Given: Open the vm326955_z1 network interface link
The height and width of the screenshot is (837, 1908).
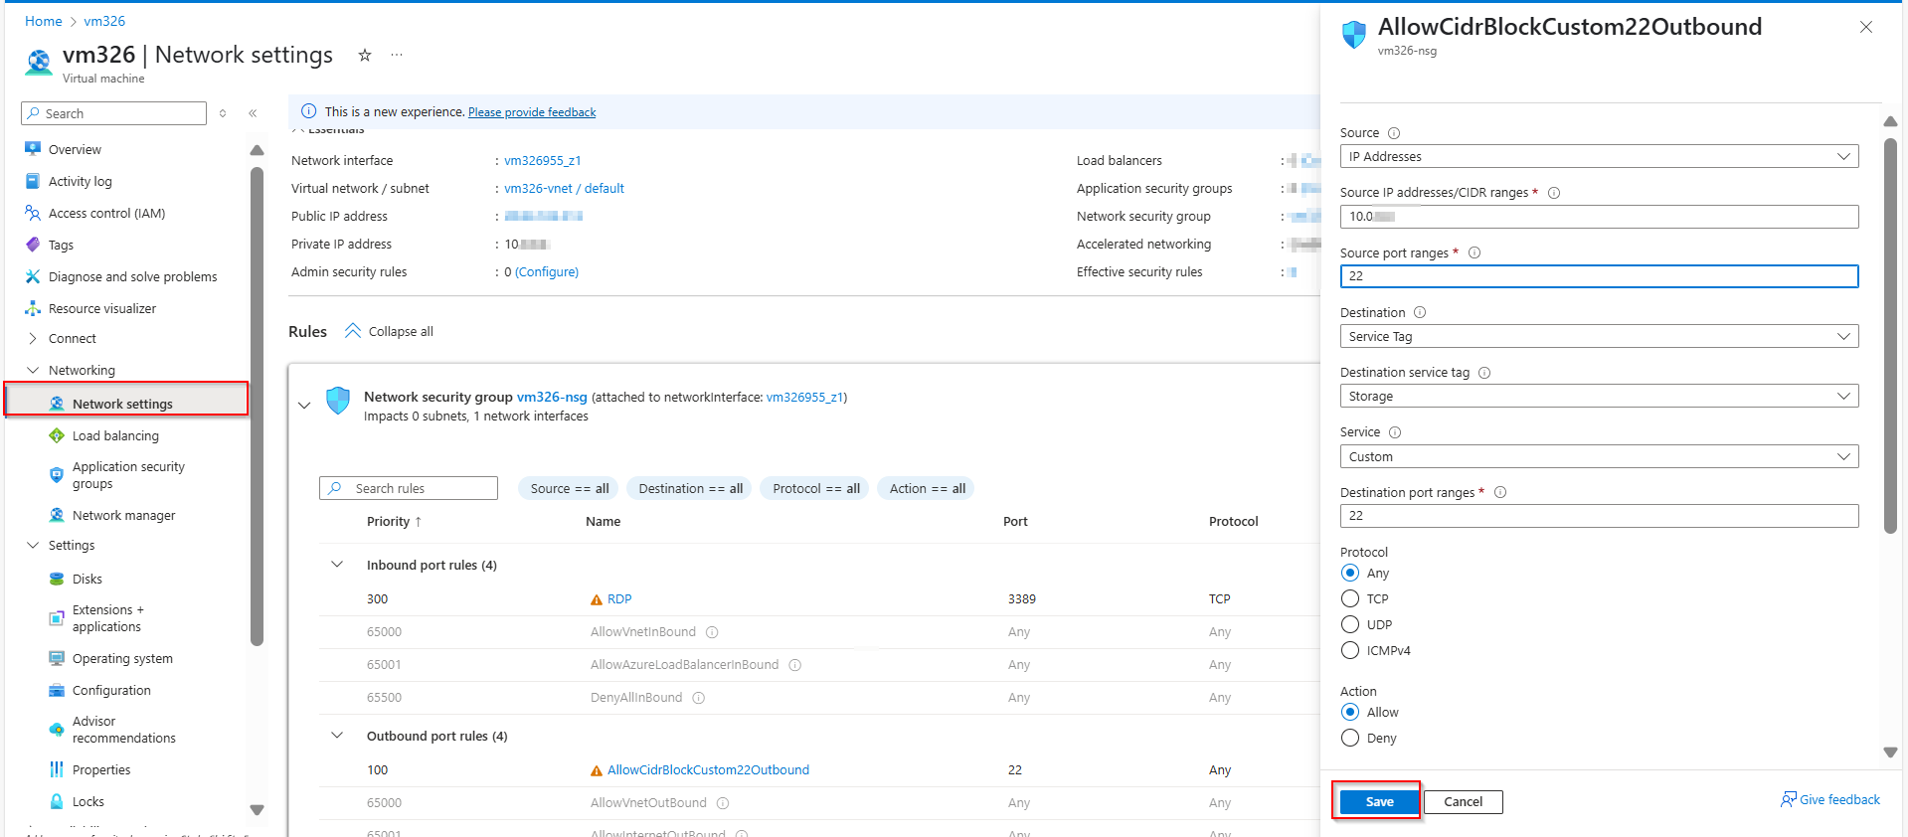Looking at the screenshot, I should pyautogui.click(x=542, y=160).
